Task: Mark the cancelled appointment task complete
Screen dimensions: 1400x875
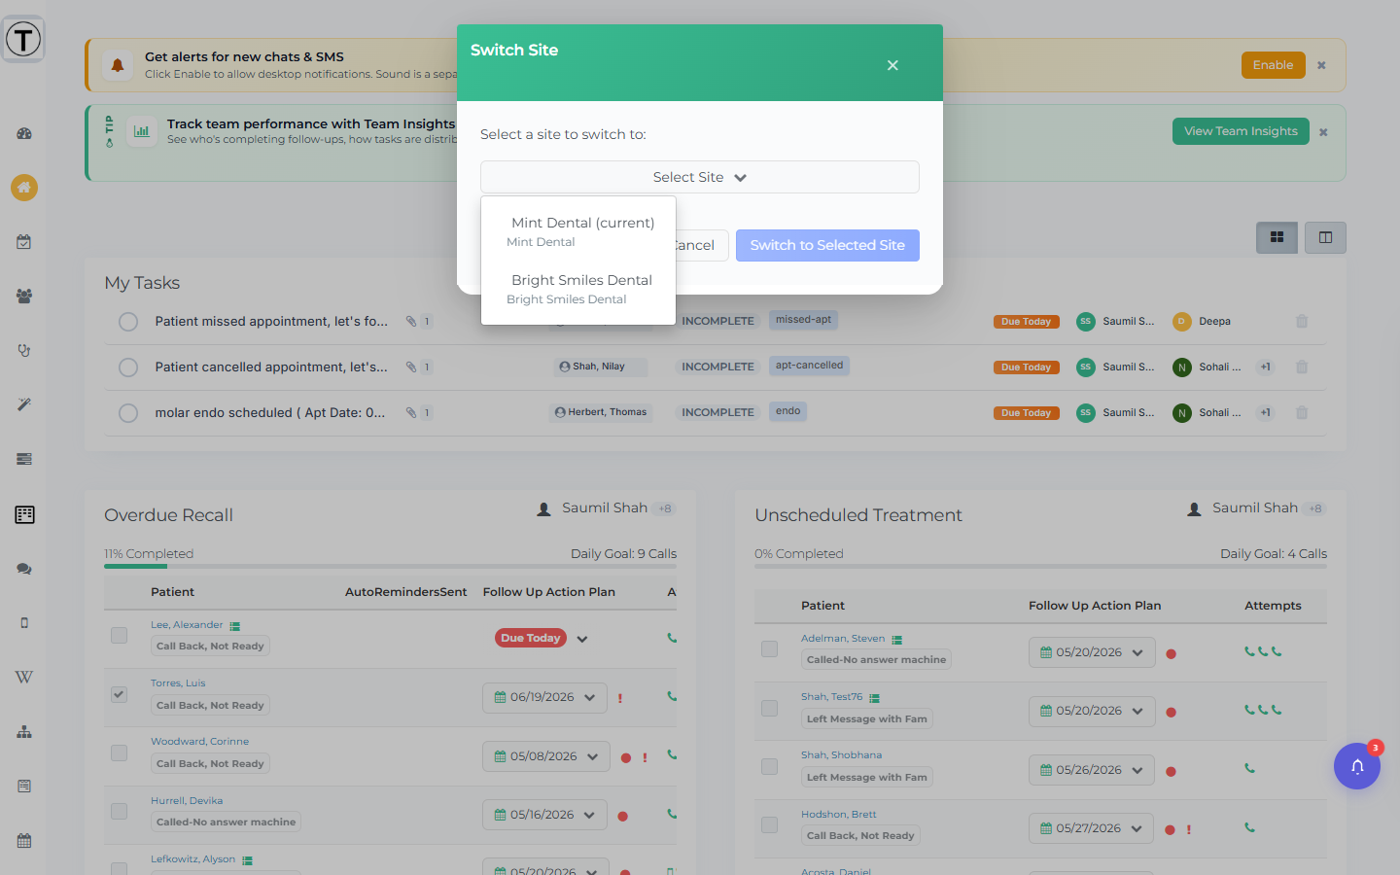Action: coord(128,367)
